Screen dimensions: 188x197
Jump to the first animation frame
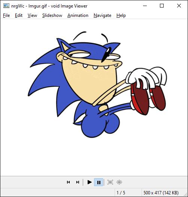click(68, 182)
